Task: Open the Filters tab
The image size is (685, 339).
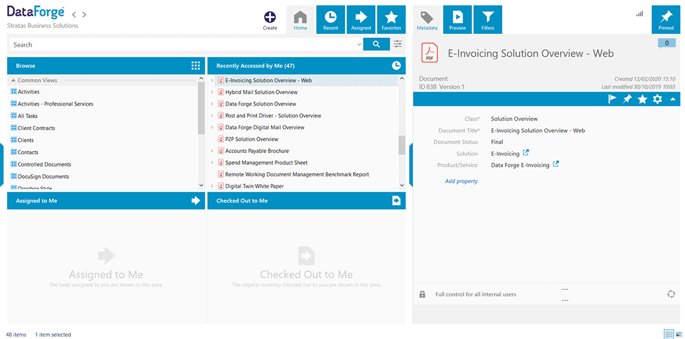Action: (x=487, y=20)
